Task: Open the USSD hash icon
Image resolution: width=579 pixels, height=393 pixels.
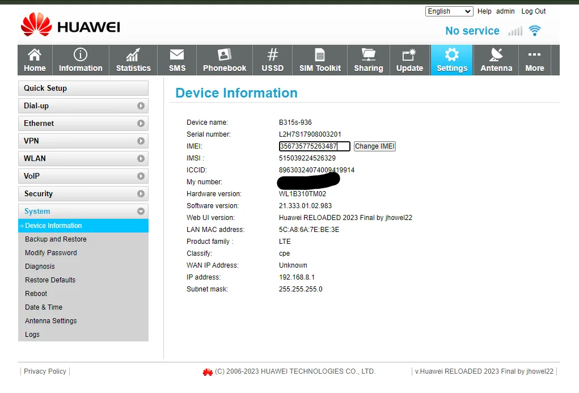Action: (x=273, y=54)
